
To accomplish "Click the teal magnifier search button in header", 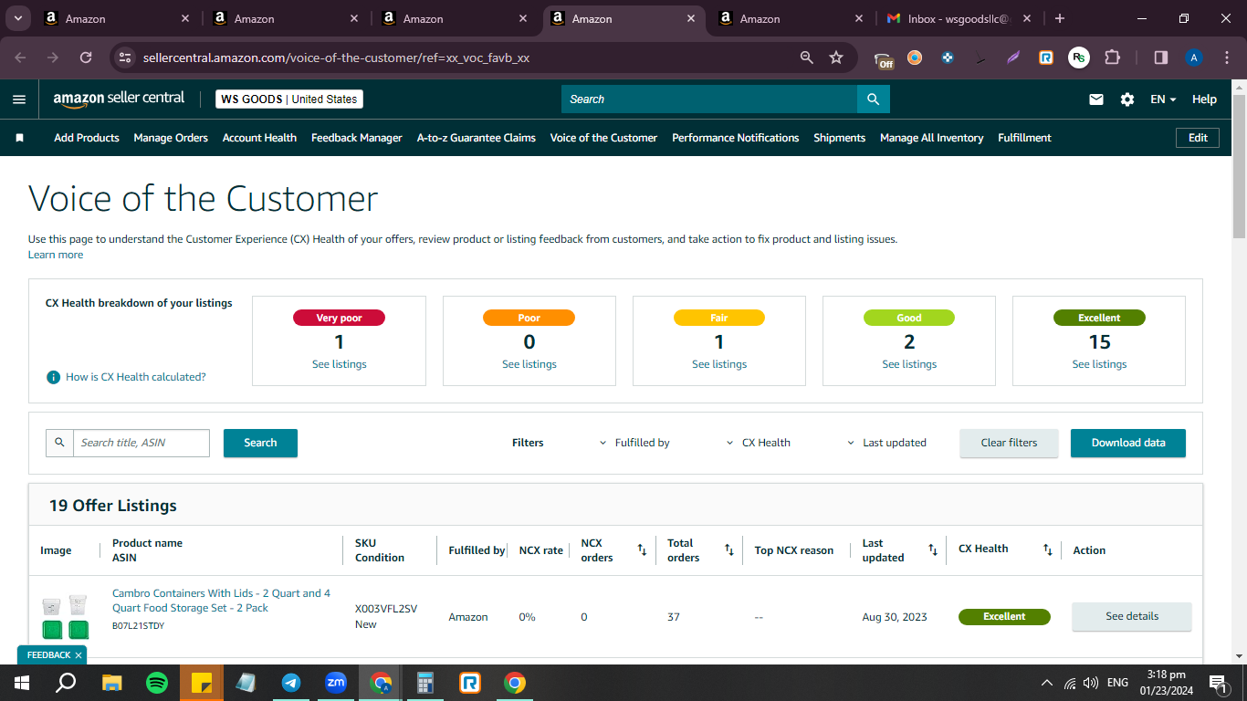I will pos(874,99).
